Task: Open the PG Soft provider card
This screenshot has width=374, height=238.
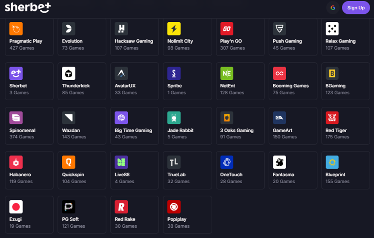Action: point(82,215)
